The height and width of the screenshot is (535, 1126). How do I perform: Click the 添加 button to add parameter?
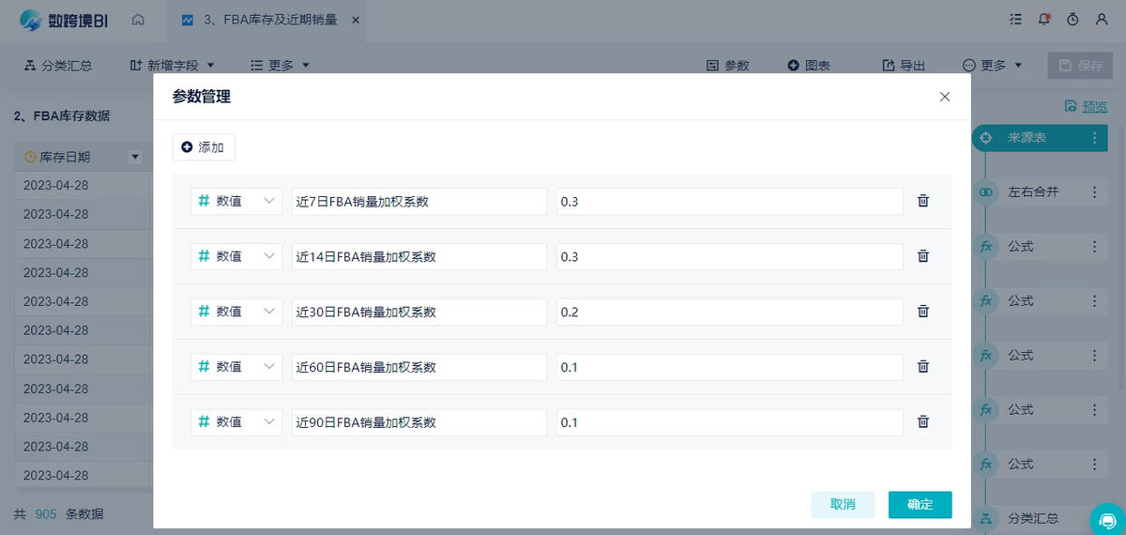click(x=204, y=147)
